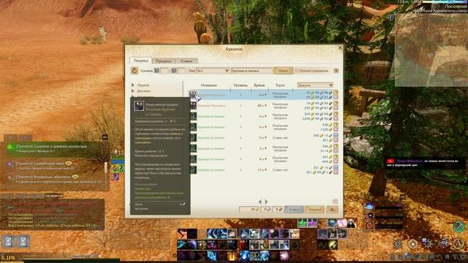The width and height of the screenshot is (468, 263).
Task: Go to previous results page arrow
Action: click(260, 202)
